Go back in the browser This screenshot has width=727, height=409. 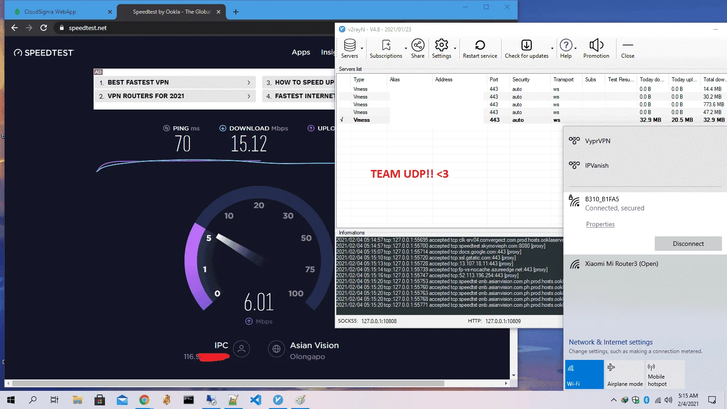point(15,28)
